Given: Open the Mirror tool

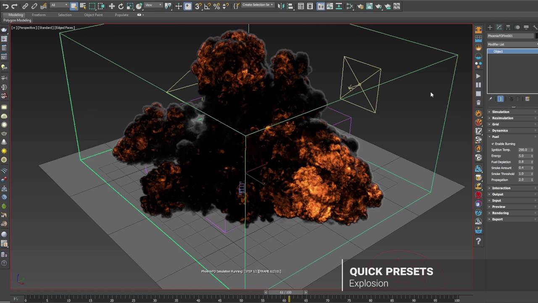Looking at the screenshot, I should 281,6.
